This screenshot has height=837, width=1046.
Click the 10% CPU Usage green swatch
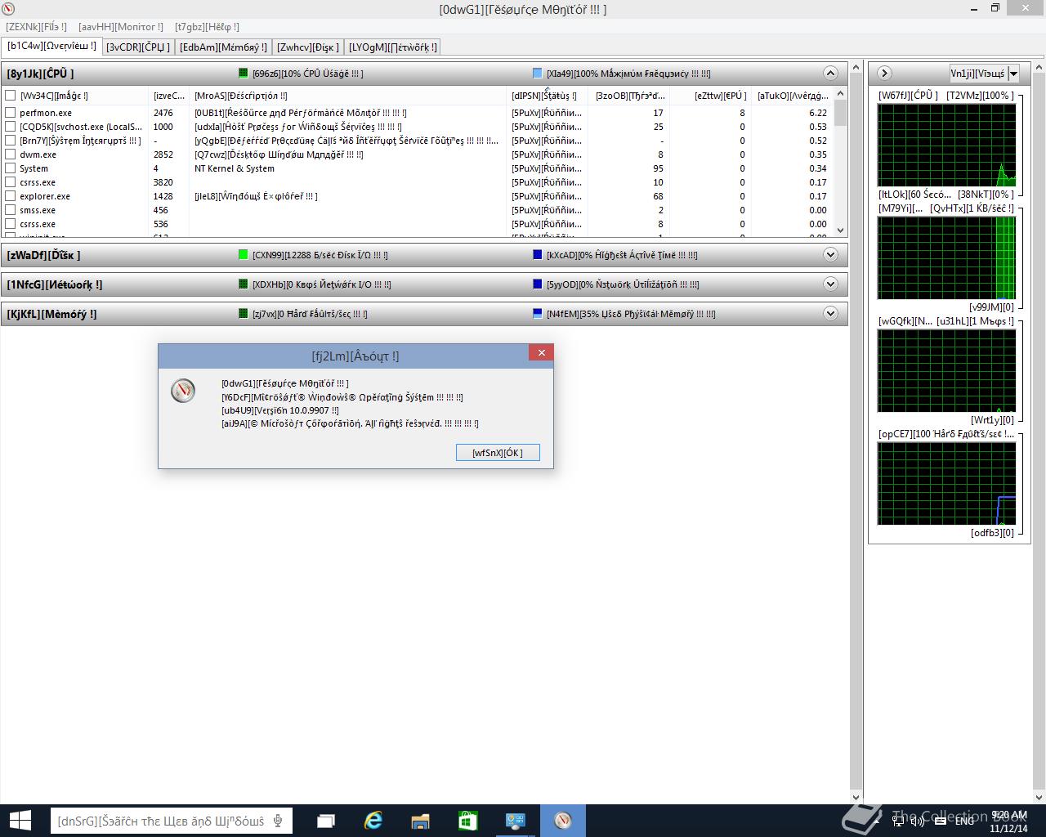click(243, 74)
